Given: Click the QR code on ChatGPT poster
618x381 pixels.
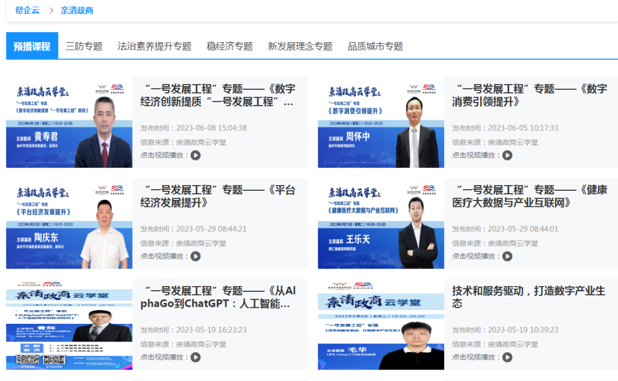Looking at the screenshot, I should tap(26, 360).
